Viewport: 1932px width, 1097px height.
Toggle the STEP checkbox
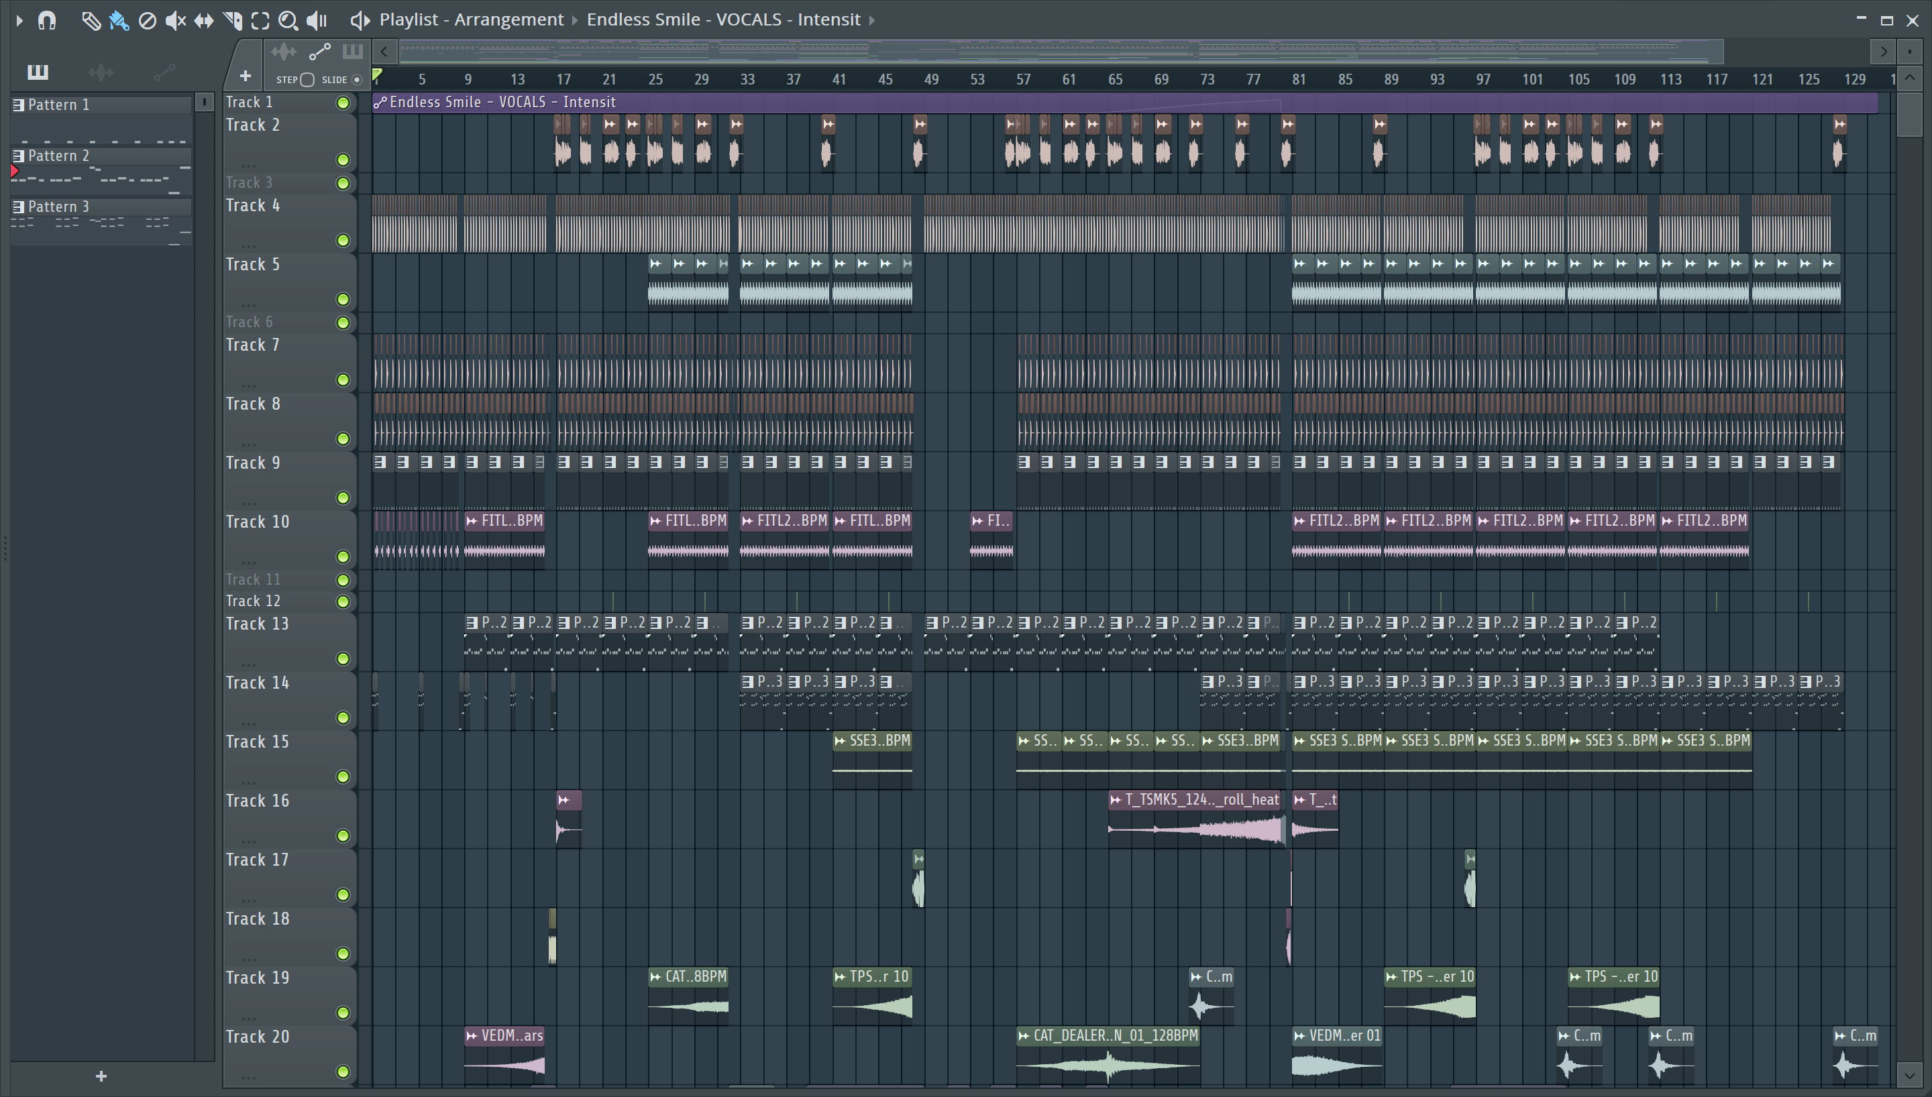[x=307, y=79]
